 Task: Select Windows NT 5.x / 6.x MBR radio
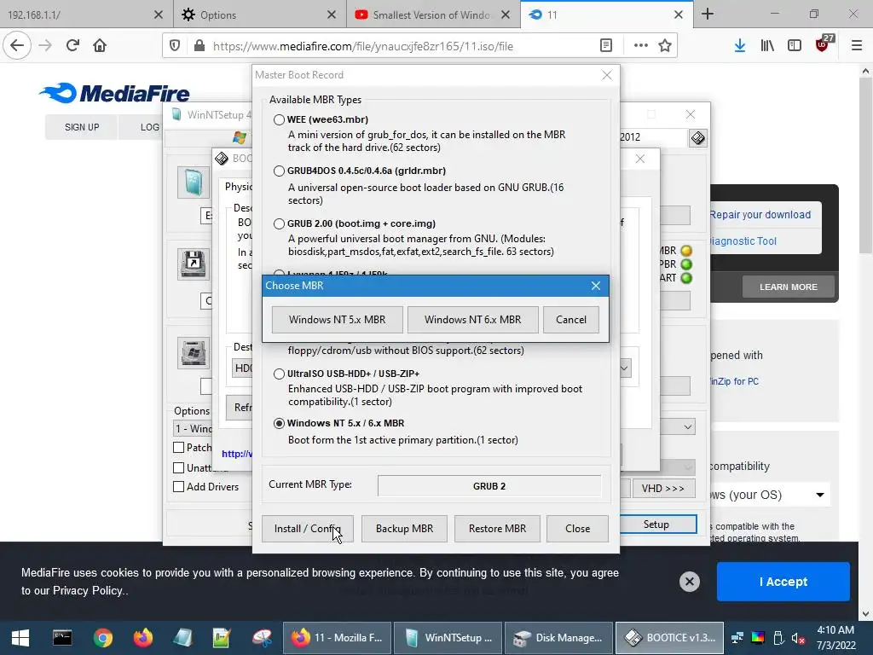click(x=279, y=423)
